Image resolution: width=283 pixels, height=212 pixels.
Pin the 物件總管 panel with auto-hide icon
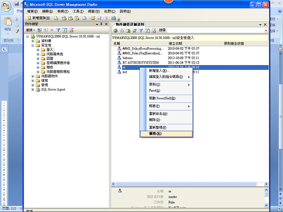pos(101,24)
